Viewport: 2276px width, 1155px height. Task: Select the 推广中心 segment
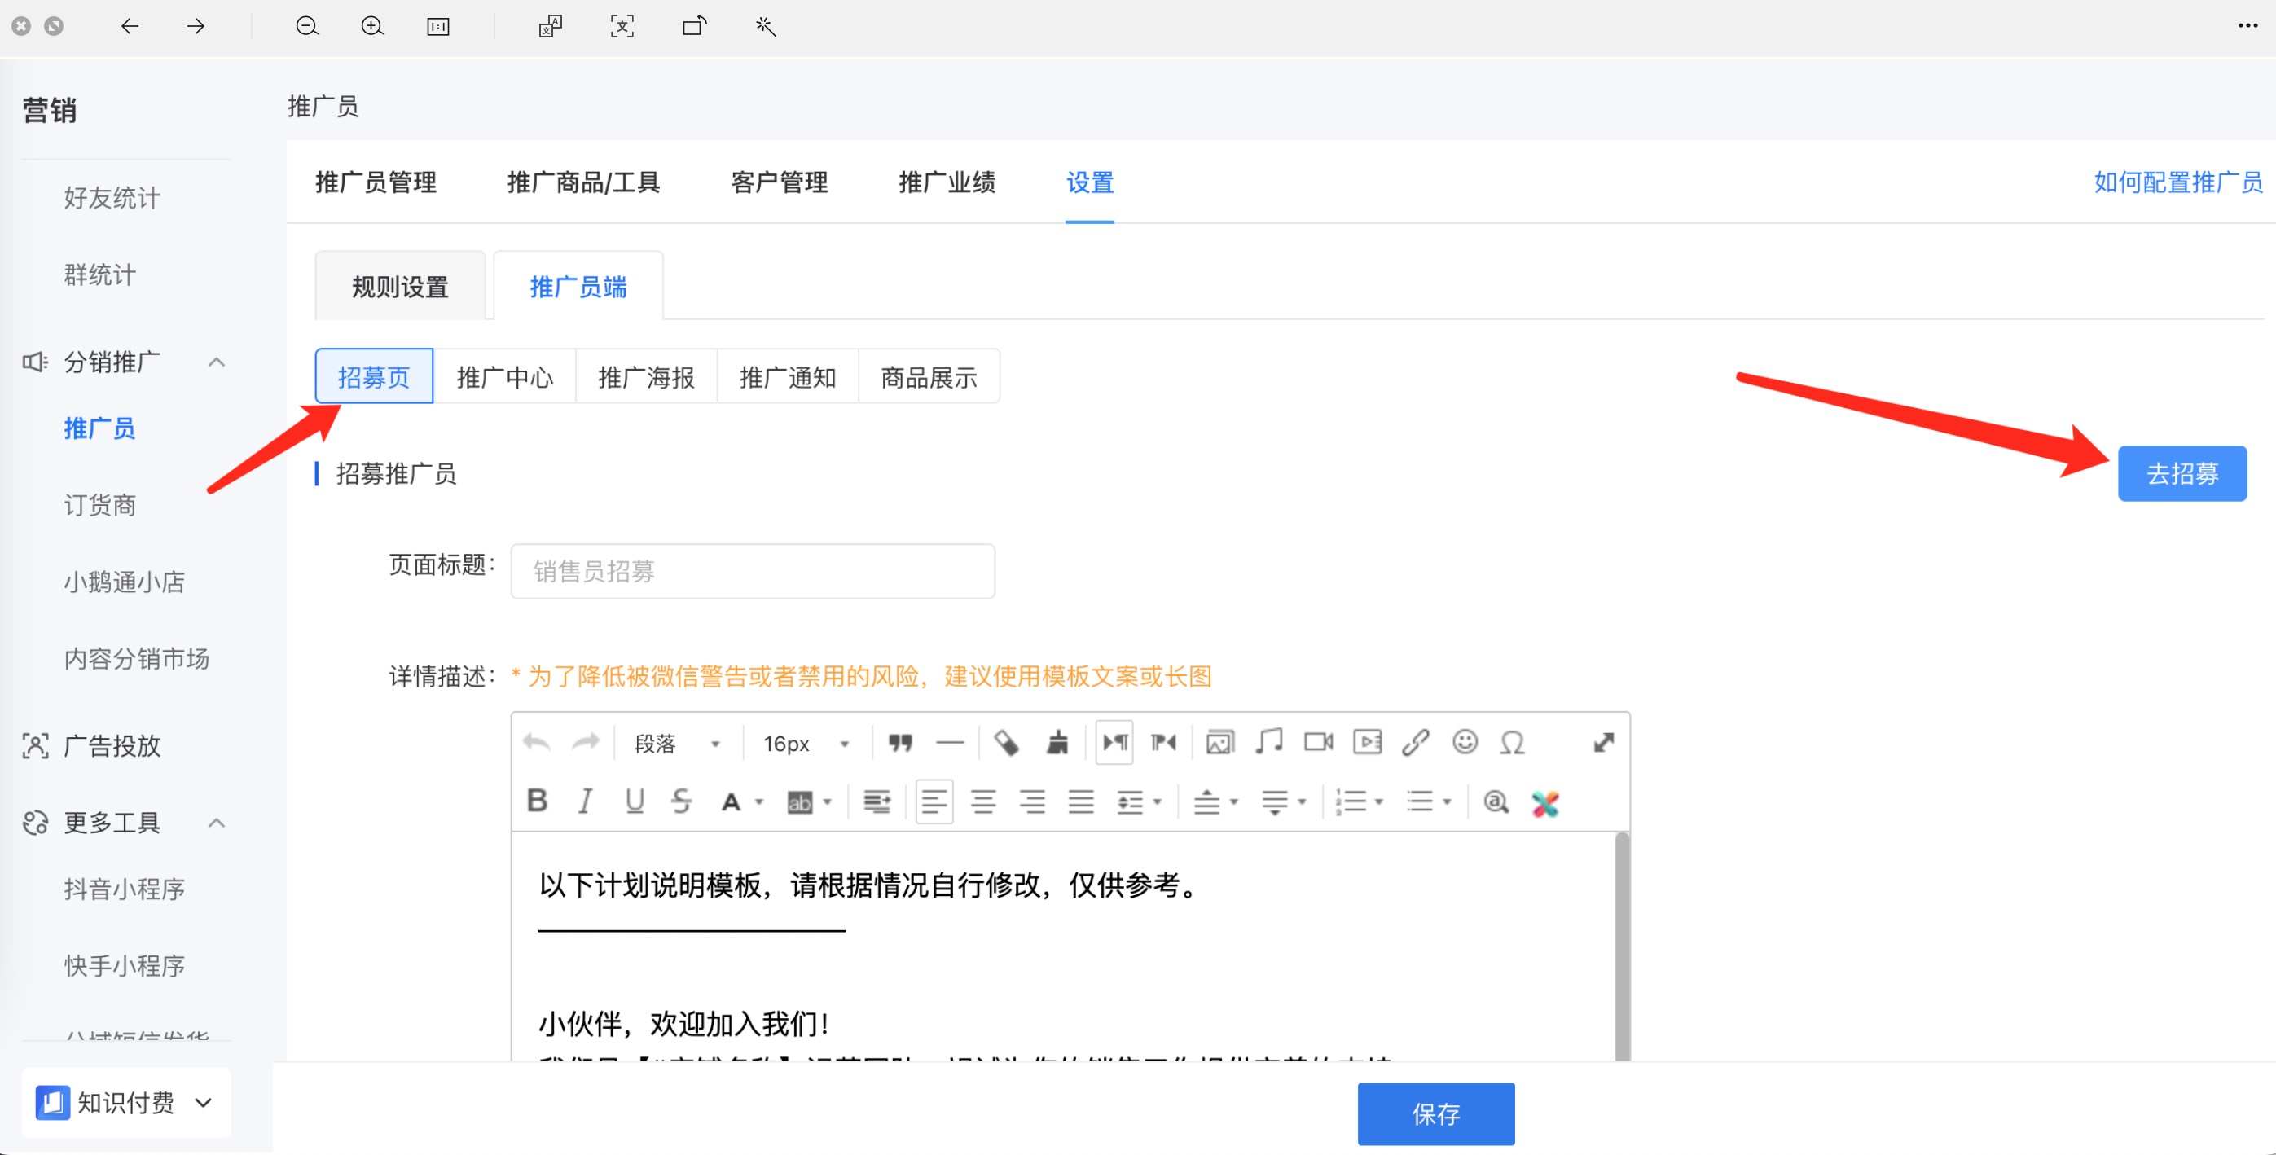[x=504, y=376]
